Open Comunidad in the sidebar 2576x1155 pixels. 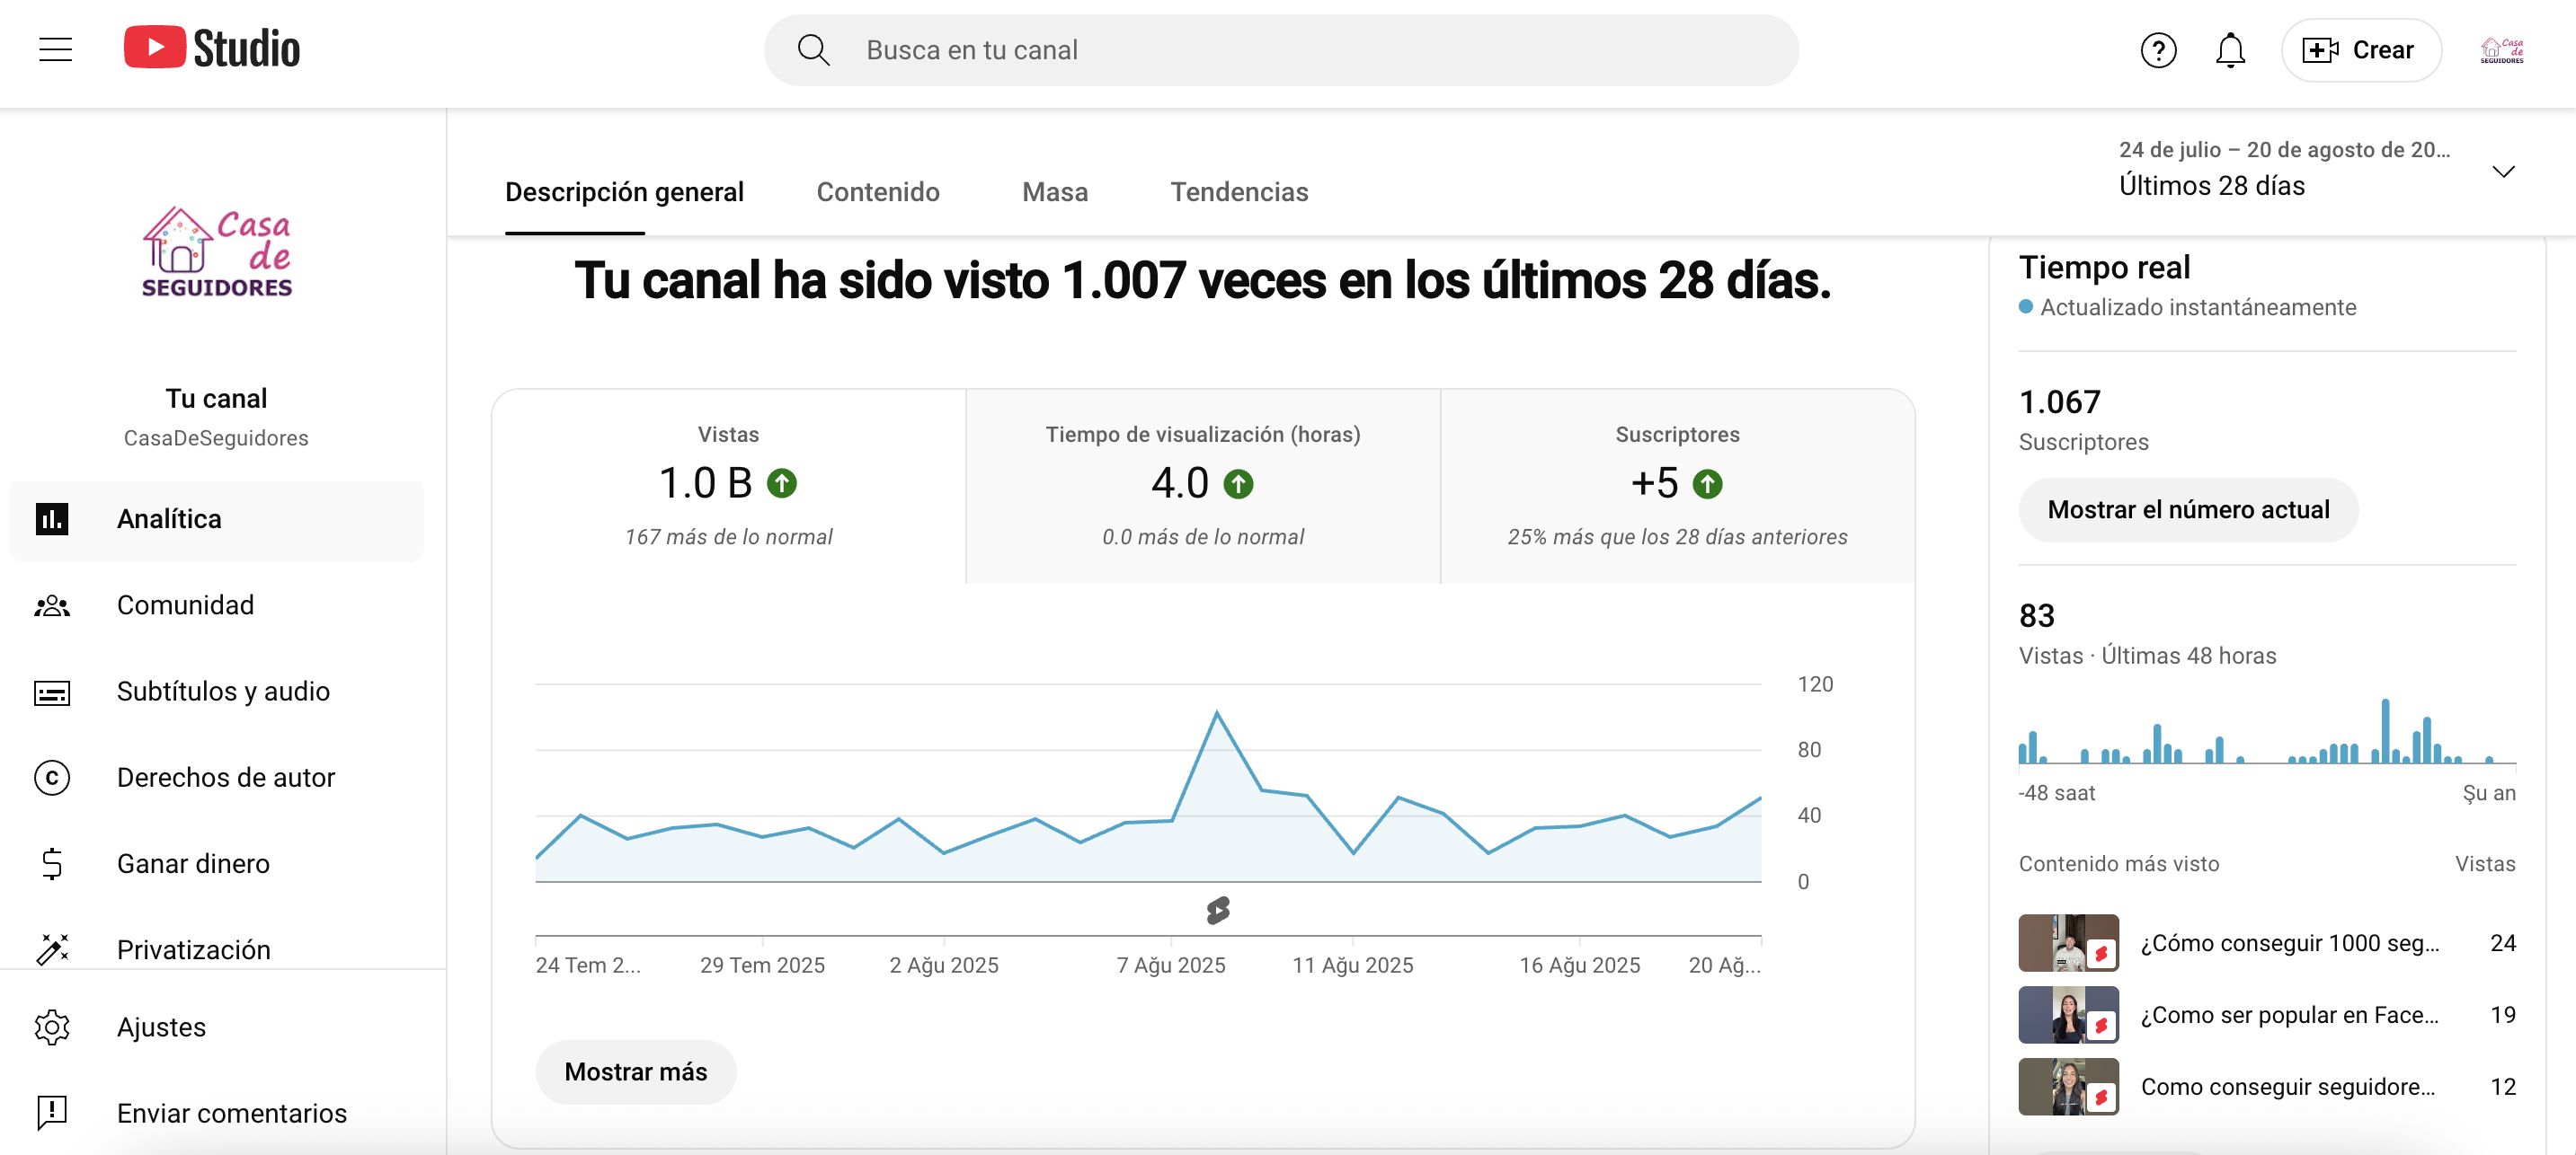[216, 605]
